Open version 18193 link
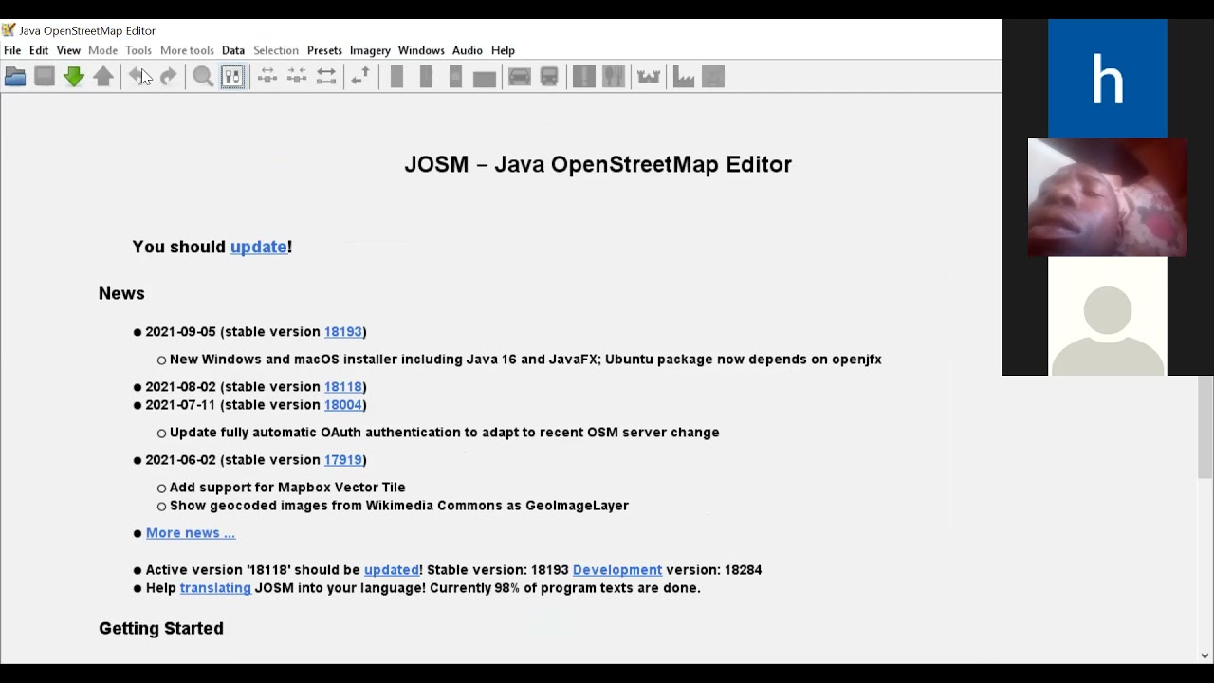Screen dimensions: 1214x683 pos(343,331)
